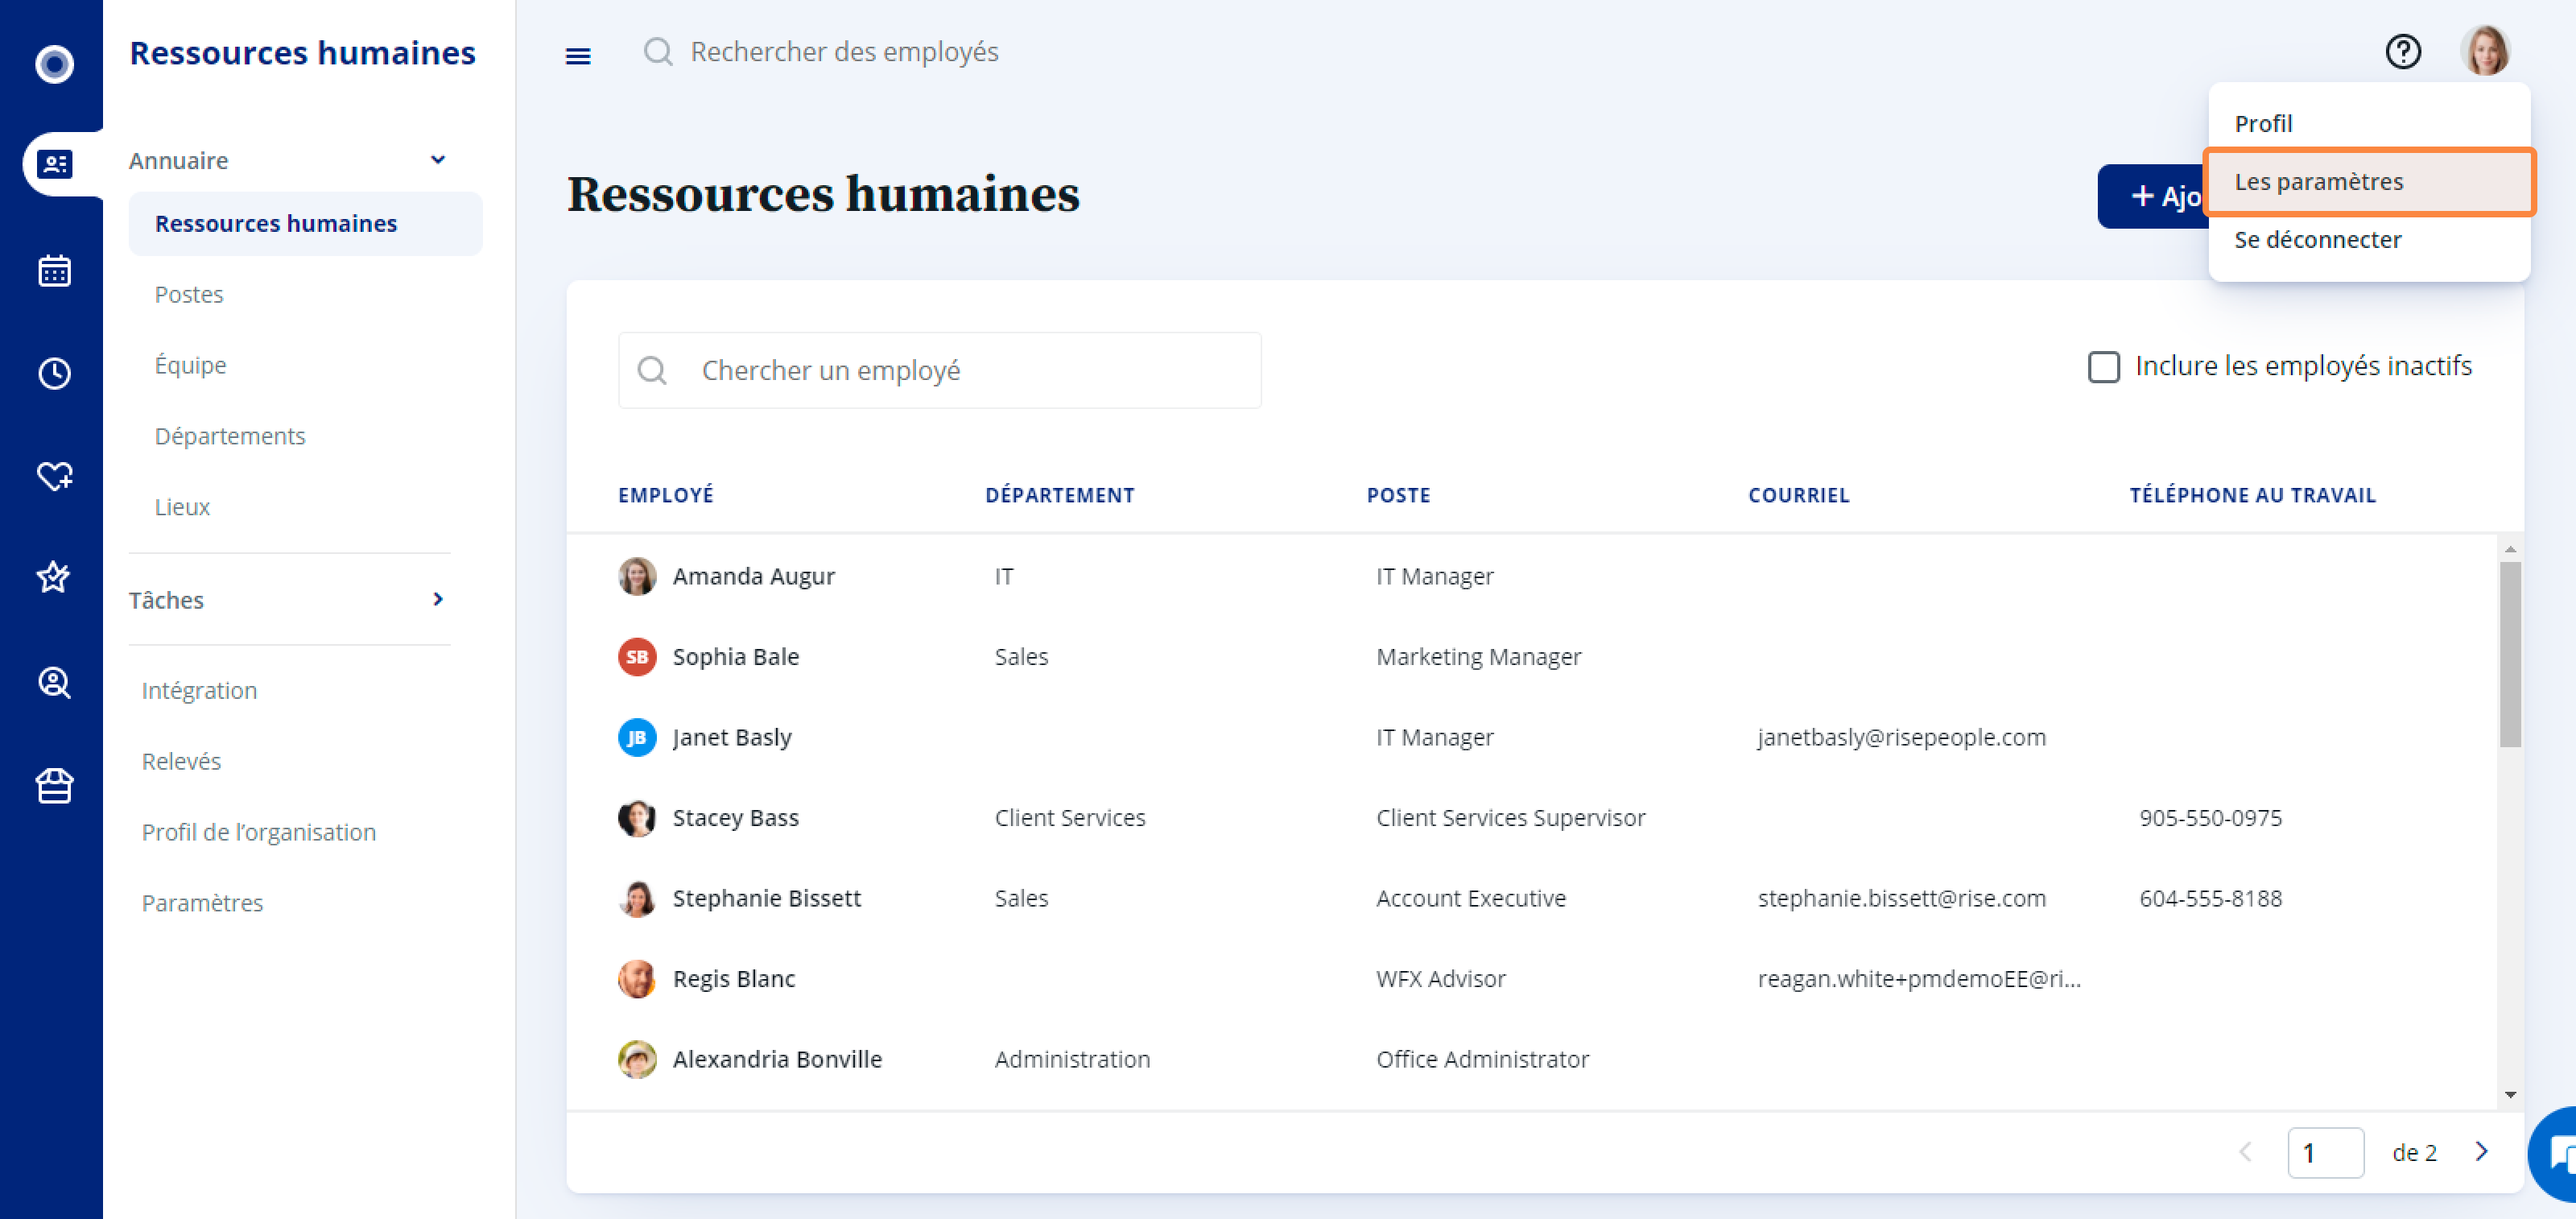Click the page number field
This screenshot has width=2576, height=1219.
[x=2325, y=1152]
